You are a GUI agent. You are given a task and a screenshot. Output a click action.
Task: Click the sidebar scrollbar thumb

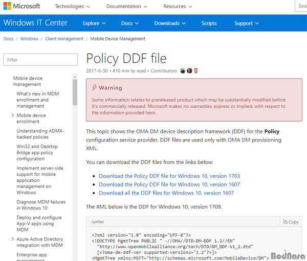coord(75,92)
